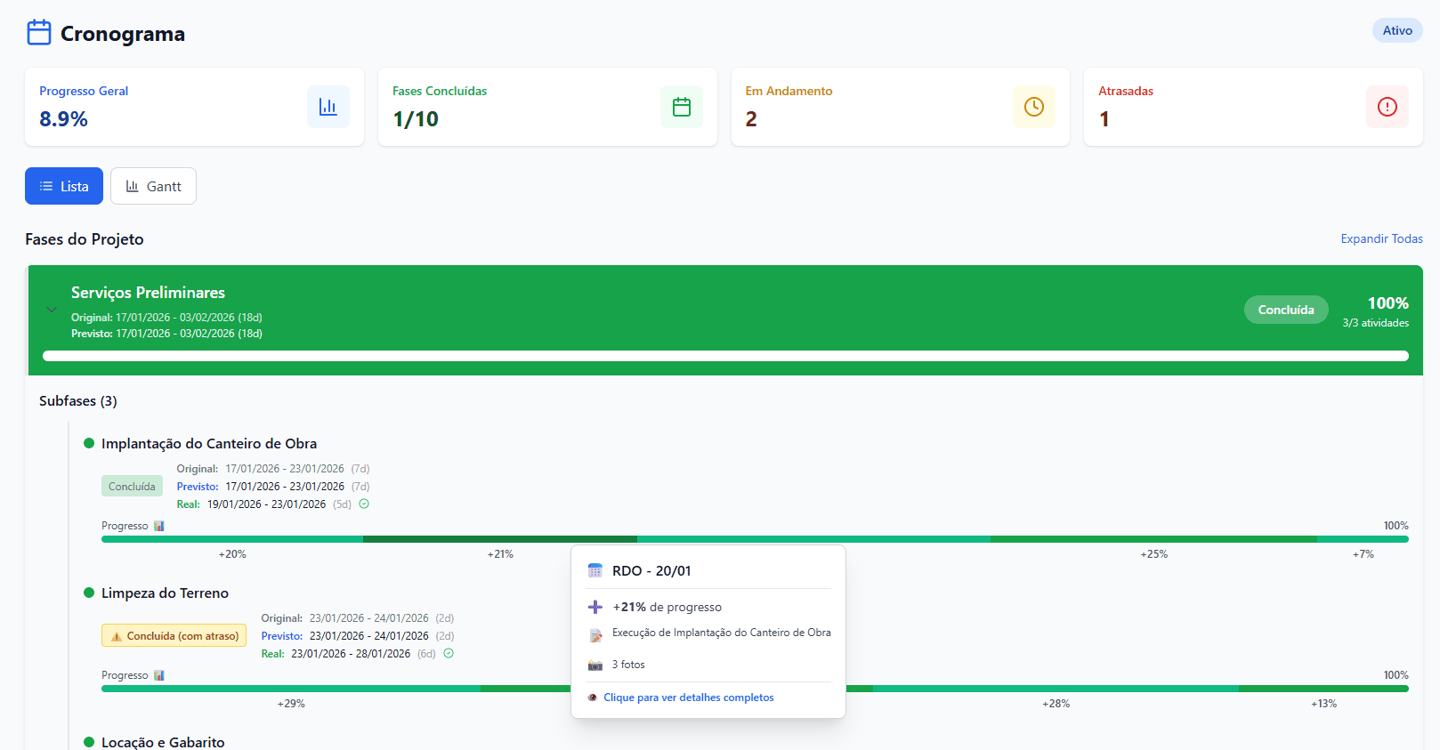
Task: Expand all phases with Expandir Todas
Action: pyautogui.click(x=1381, y=238)
